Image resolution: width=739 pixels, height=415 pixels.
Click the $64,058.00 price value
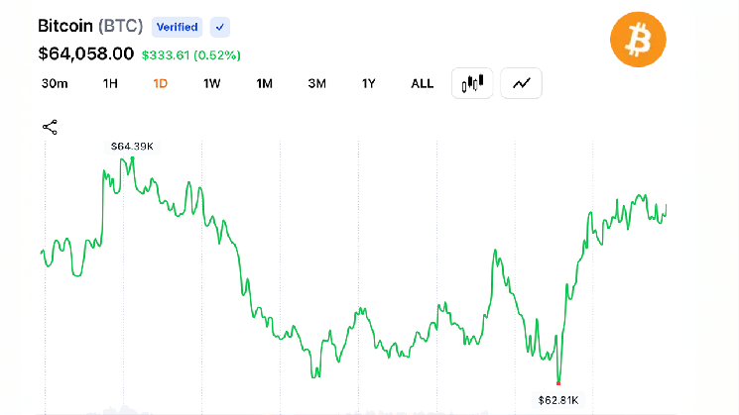[85, 54]
